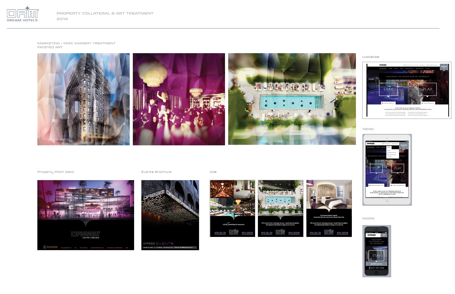The height and width of the screenshot is (294, 455).
Task: Select Destinations nav item in website mockup
Action: coord(383,68)
